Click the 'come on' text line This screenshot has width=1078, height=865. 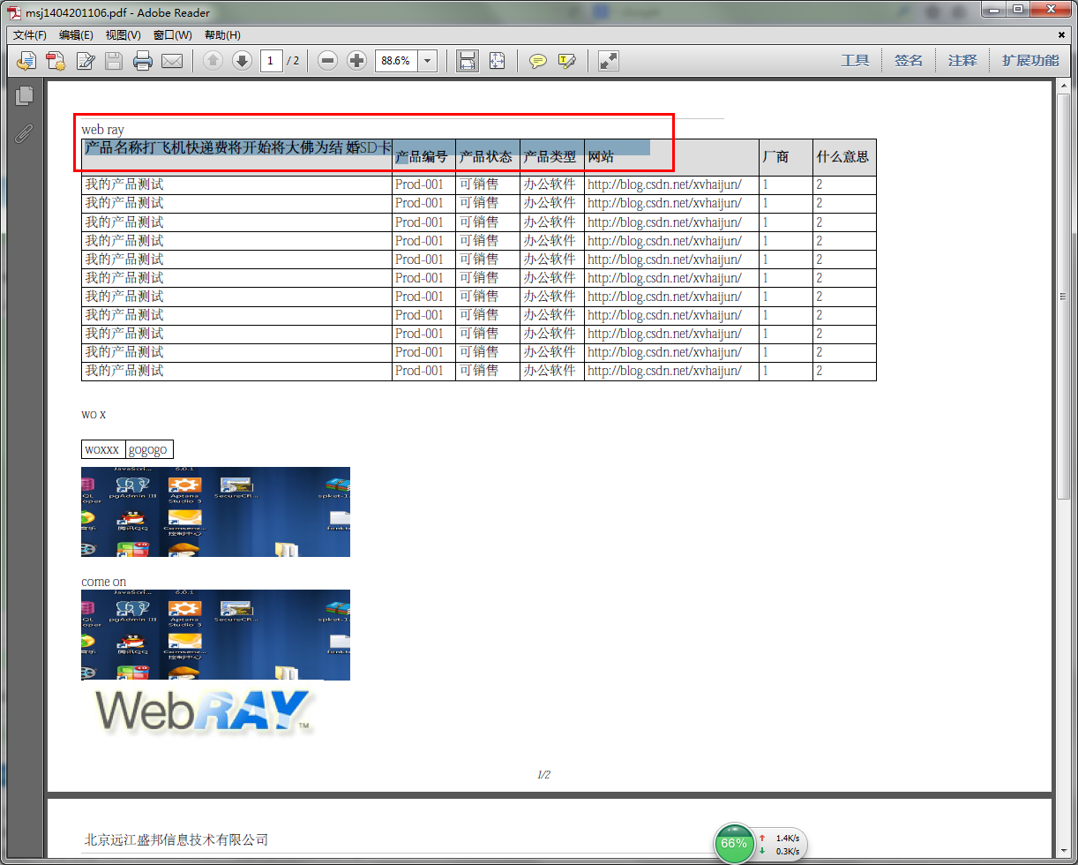[104, 582]
